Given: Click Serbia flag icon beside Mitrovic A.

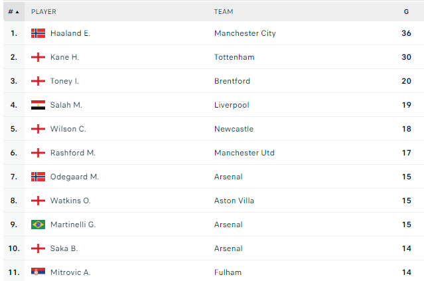Looking at the screenshot, I should tap(38, 272).
